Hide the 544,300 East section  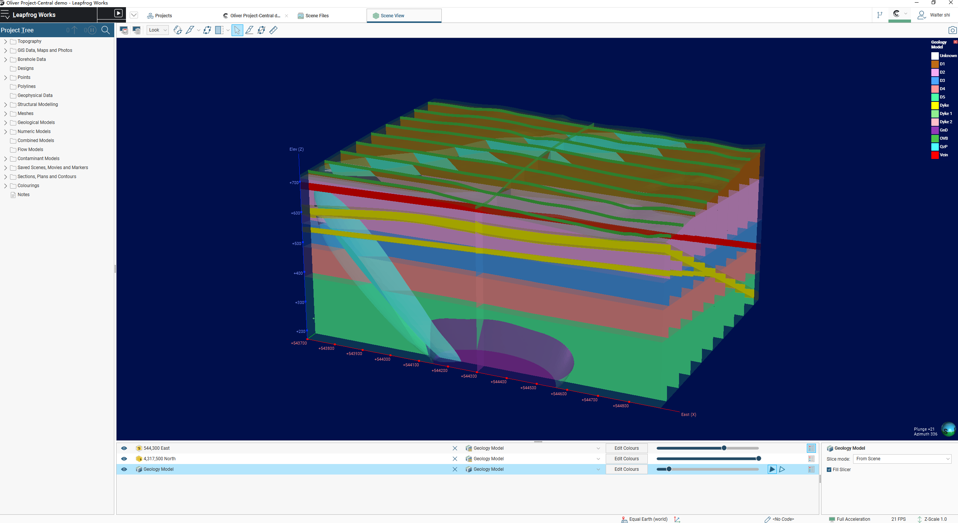(x=124, y=448)
